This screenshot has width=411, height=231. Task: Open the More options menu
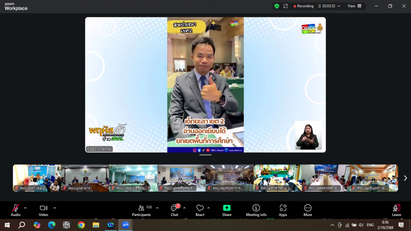[x=308, y=210]
